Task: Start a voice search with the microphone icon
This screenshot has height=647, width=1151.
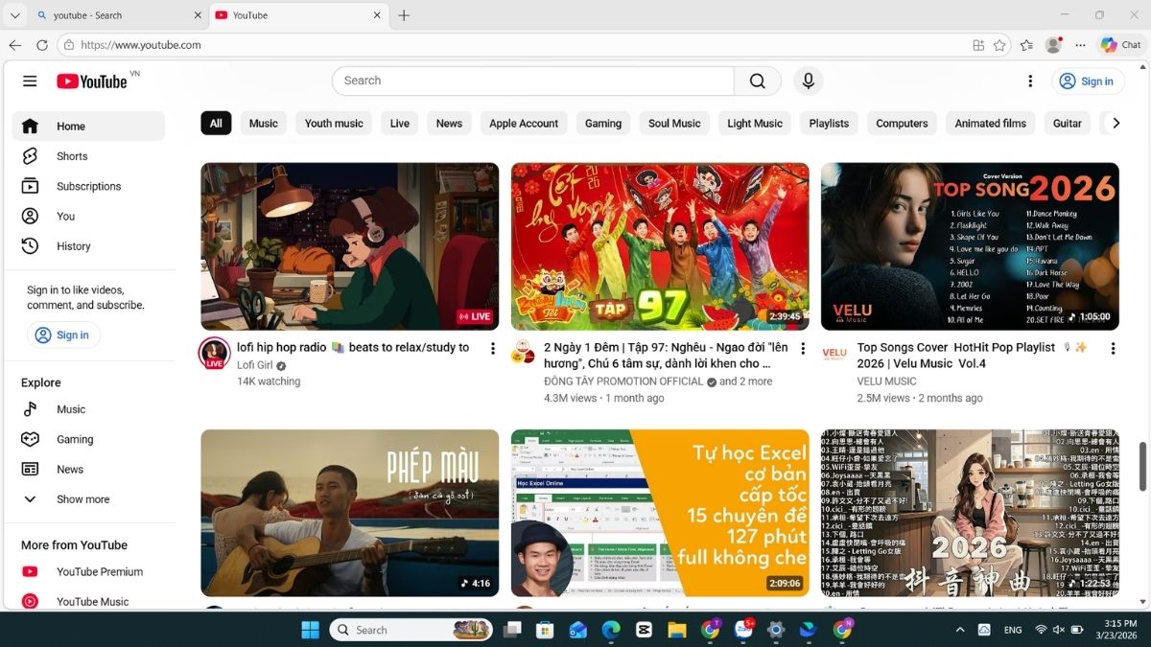Action: click(x=808, y=81)
